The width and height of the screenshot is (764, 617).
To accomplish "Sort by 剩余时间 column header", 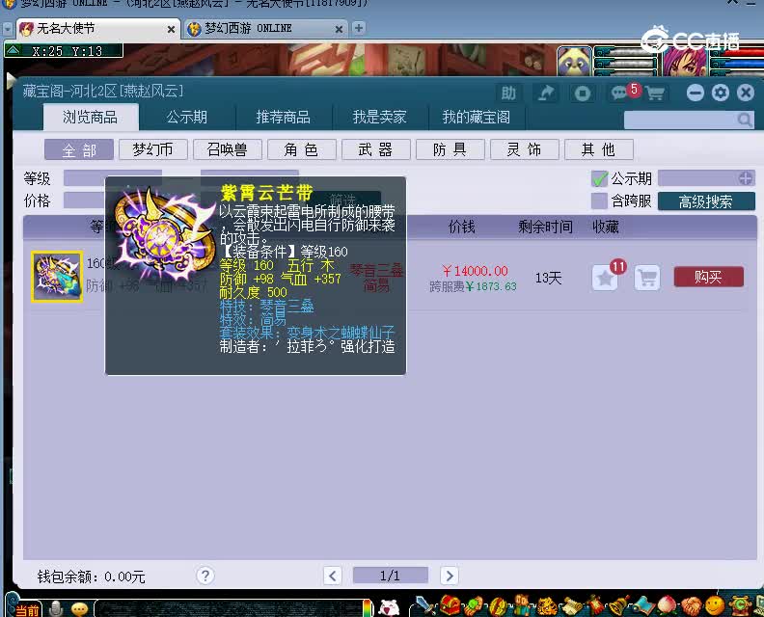I will pos(545,227).
